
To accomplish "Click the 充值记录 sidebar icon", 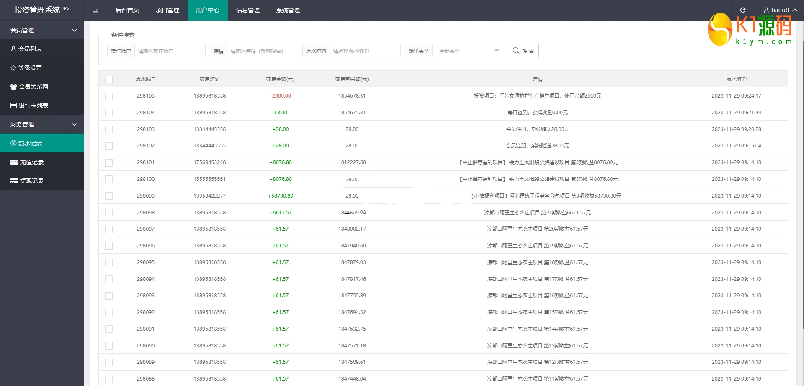I will coord(14,162).
